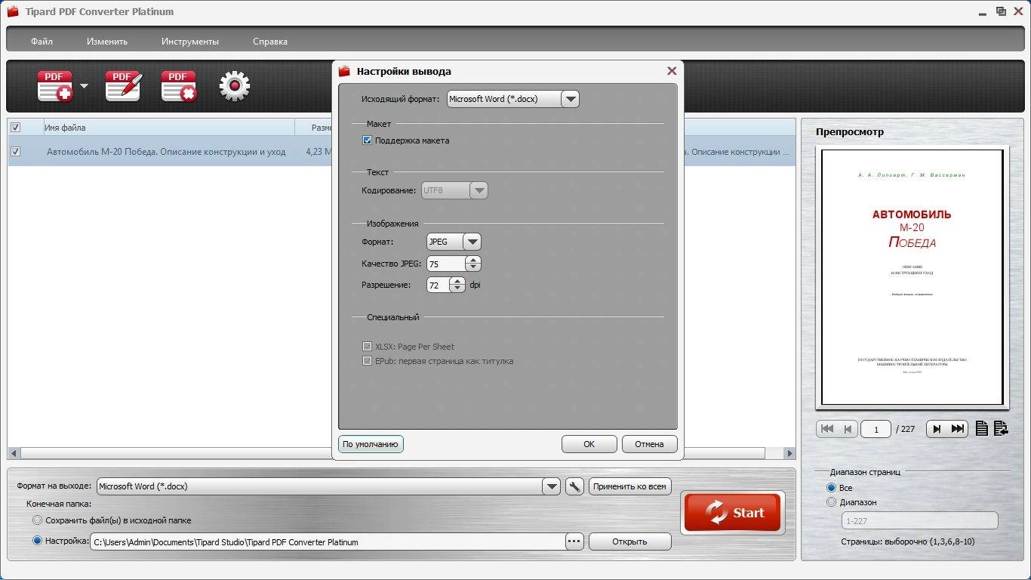Open output settings wrench icon
This screenshot has width=1031, height=580.
pyautogui.click(x=574, y=487)
